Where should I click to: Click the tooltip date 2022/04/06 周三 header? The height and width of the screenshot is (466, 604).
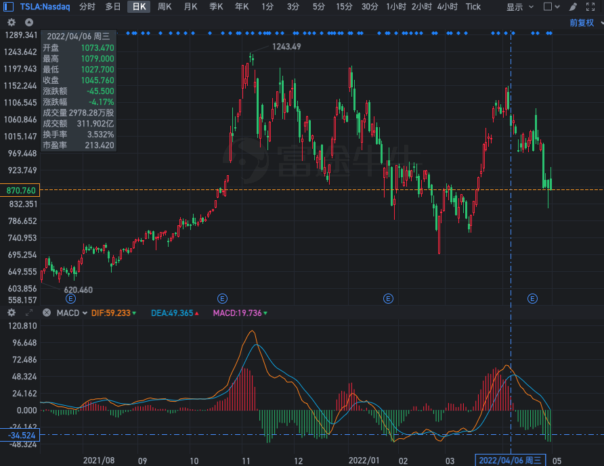pos(78,36)
